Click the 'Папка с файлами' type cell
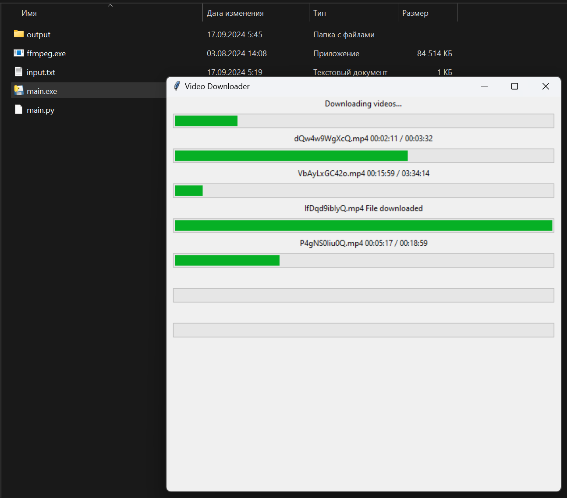Viewport: 567px width, 498px height. coord(344,34)
